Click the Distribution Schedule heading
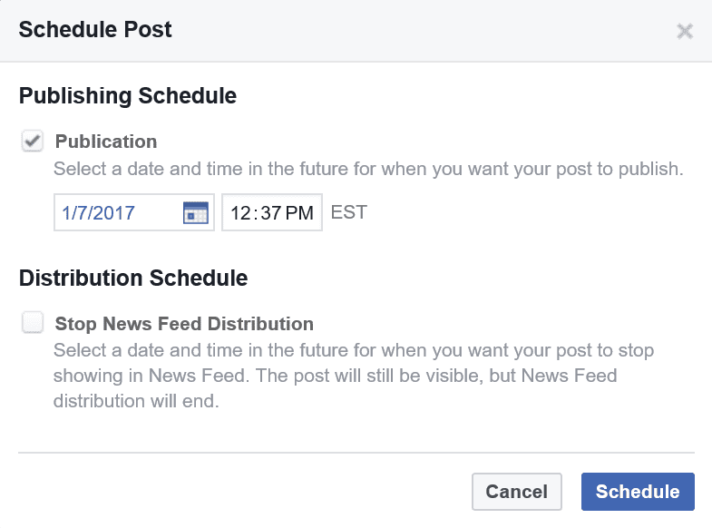This screenshot has height=528, width=712. click(x=133, y=278)
